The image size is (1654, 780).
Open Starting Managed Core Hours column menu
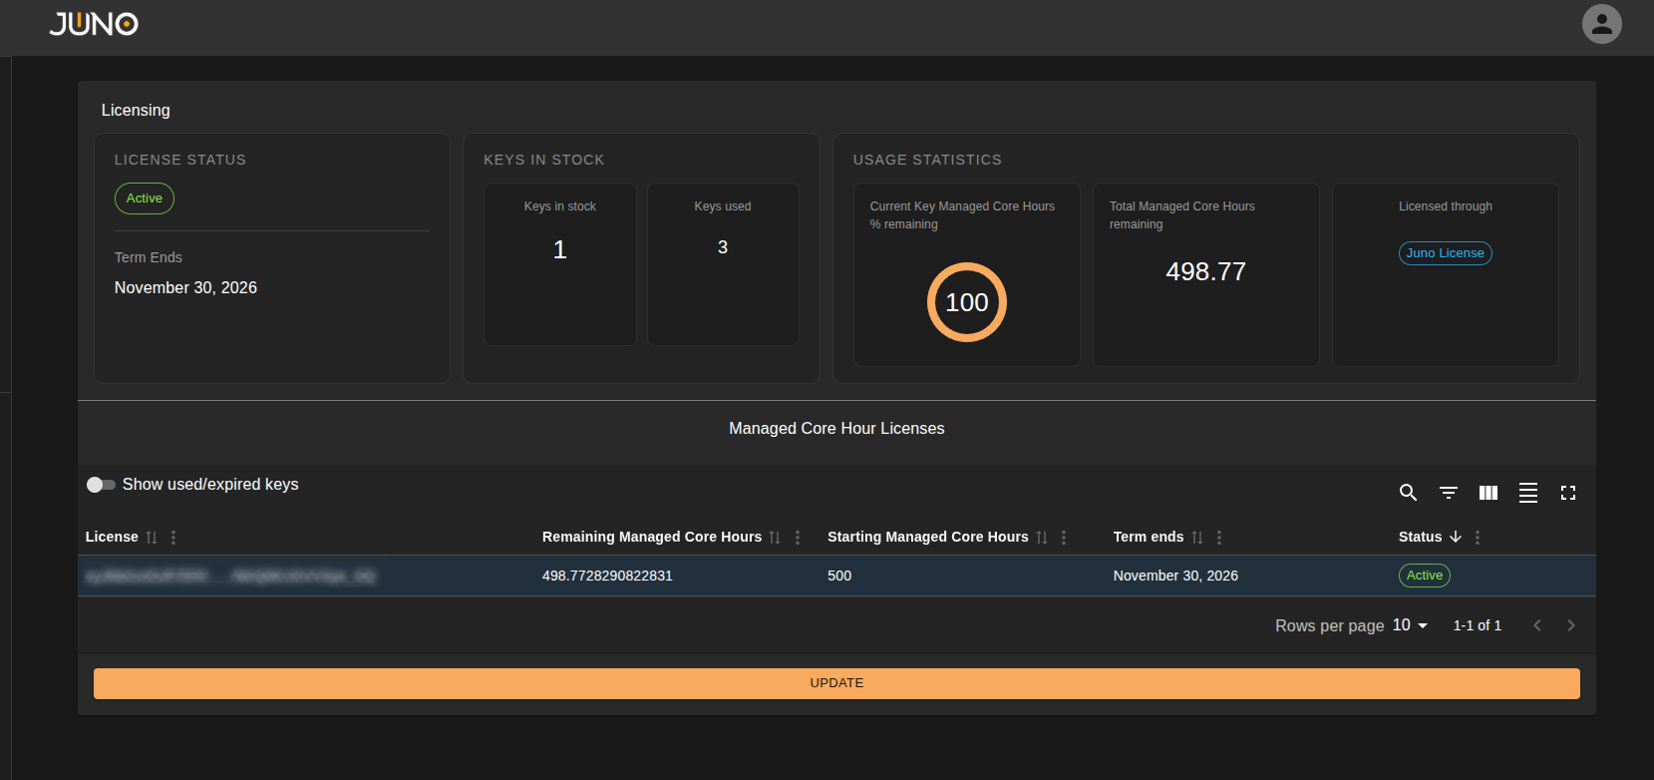pyautogui.click(x=1064, y=538)
